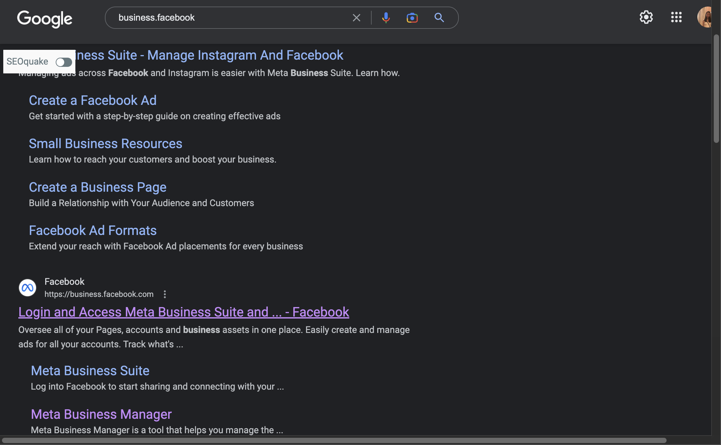Click 'Learn how to reach your customers' text
Viewport: 721px width, 445px height.
click(153, 159)
